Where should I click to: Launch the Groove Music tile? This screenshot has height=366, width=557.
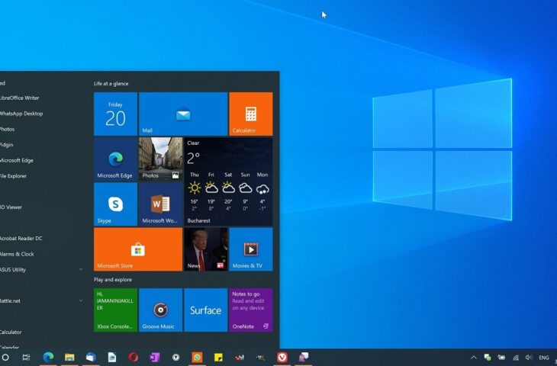160,310
